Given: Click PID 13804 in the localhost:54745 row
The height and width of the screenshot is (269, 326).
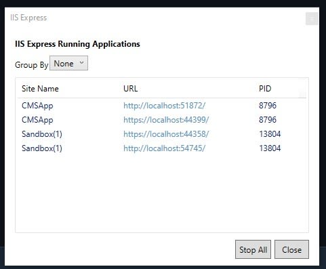Looking at the screenshot, I should [270, 148].
